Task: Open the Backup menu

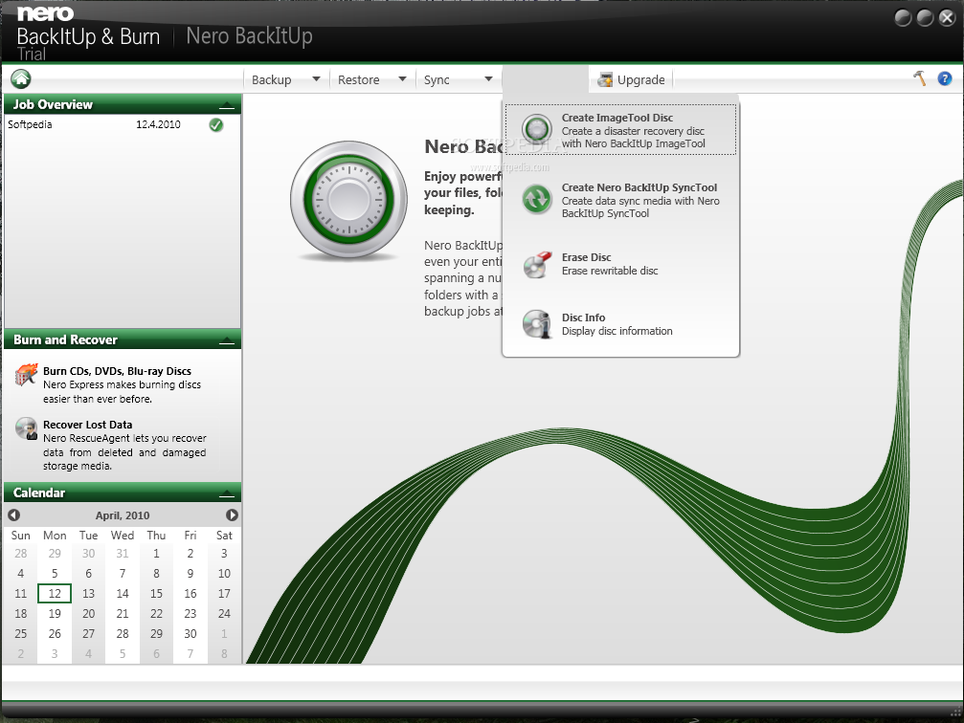Action: coord(271,80)
